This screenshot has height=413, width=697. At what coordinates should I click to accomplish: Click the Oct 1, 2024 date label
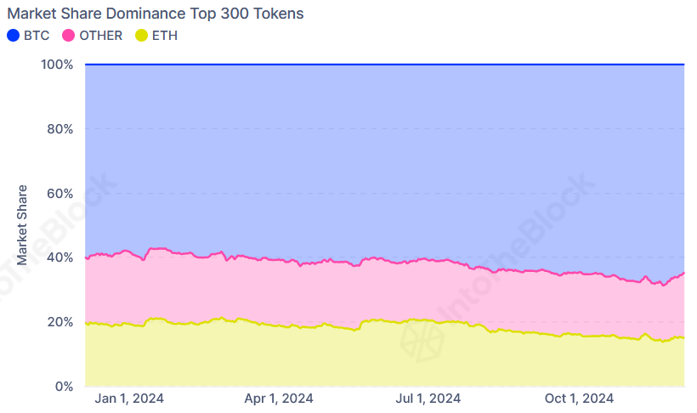pyautogui.click(x=578, y=399)
